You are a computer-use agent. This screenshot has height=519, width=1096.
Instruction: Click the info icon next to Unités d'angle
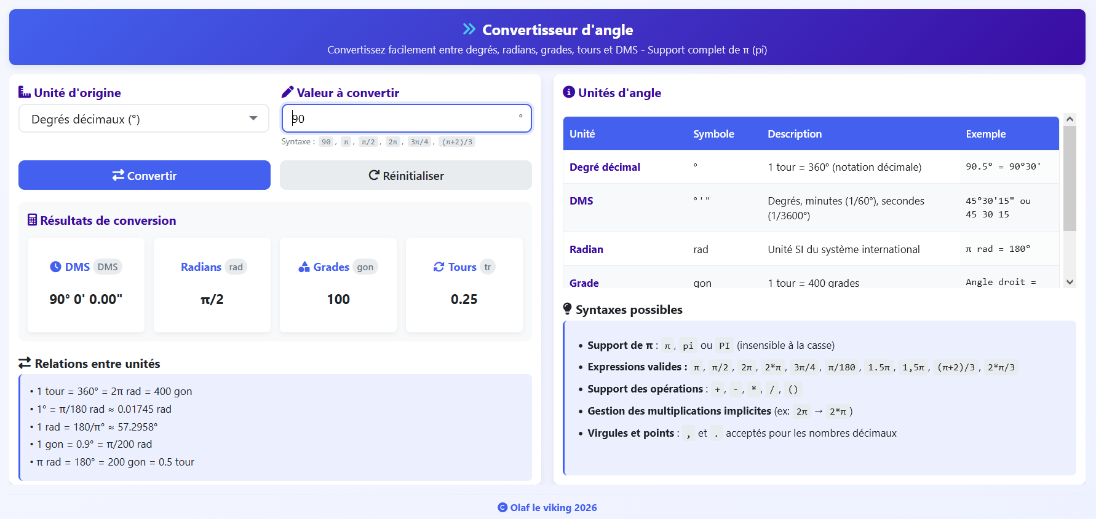coord(569,92)
